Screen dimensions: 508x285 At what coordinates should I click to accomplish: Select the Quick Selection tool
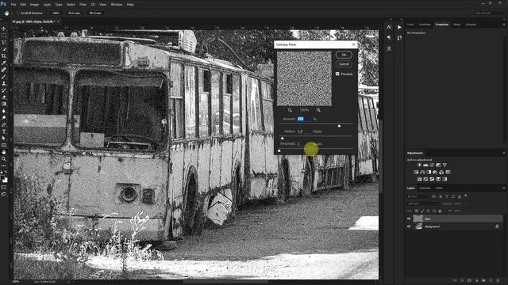[4, 49]
